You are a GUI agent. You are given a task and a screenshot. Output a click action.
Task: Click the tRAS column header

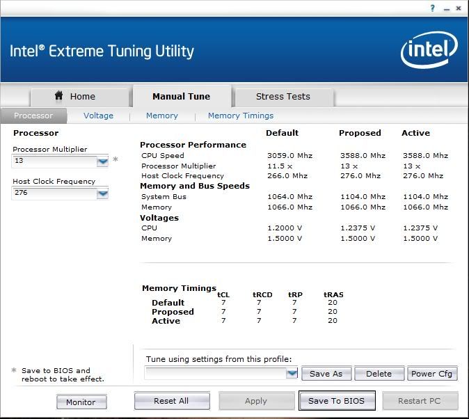333,295
